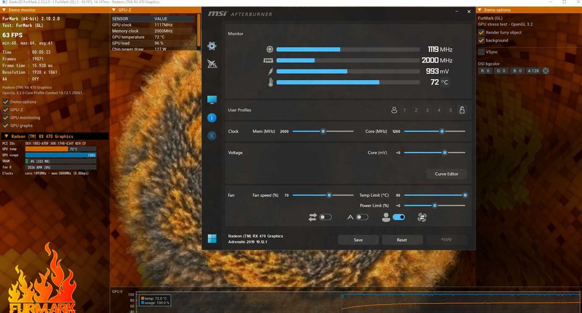This screenshot has width=582, height=313.
Task: Click the Temp Limit slider handle
Action: [464, 195]
